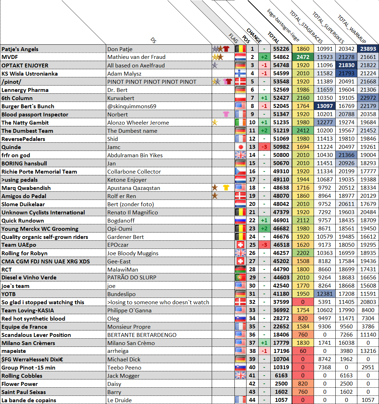Click the pink jersey in Blood passport Inspector row

point(226,114)
